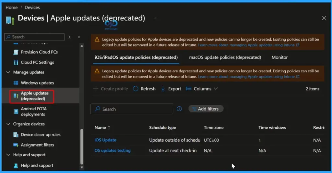
Task: Click the Windows updates icon
Action: [x=16, y=83]
